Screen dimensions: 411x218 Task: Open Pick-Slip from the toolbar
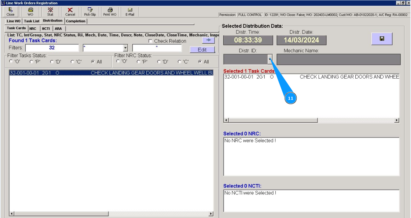(90, 11)
